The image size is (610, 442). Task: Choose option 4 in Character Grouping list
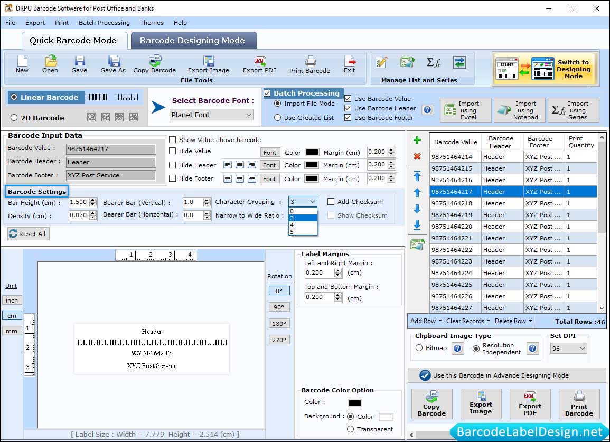[x=303, y=225]
